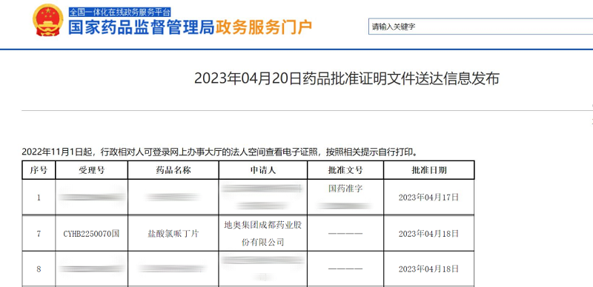The height and width of the screenshot is (287, 593).
Task: Click the serial number 8 cell
Action: [x=39, y=269]
